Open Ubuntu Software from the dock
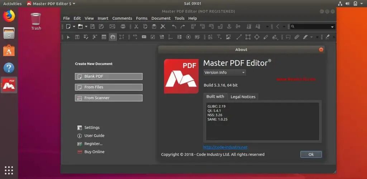Viewport: 367px width, 179px height. 9,50
